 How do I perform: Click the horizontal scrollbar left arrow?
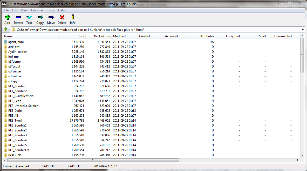[5, 160]
